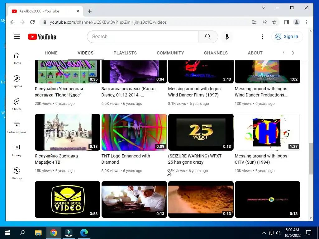Go to Home in sidebar
Screen dimensions: 319x239
[x=17, y=59]
